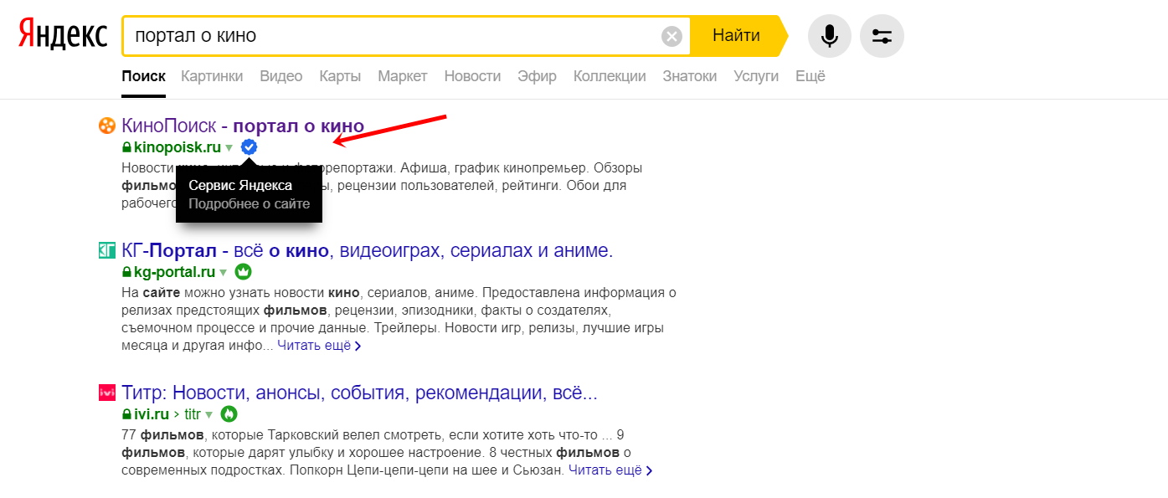The width and height of the screenshot is (1168, 498).
Task: Click Подробнее о сайте in tooltip
Action: [x=249, y=203]
